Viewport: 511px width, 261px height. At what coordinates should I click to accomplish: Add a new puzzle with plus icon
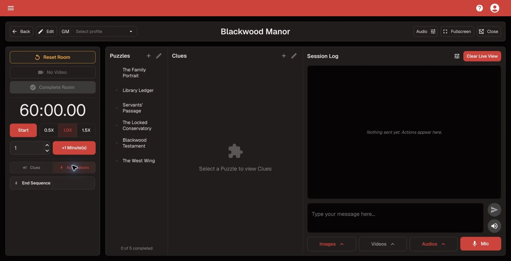tap(149, 56)
